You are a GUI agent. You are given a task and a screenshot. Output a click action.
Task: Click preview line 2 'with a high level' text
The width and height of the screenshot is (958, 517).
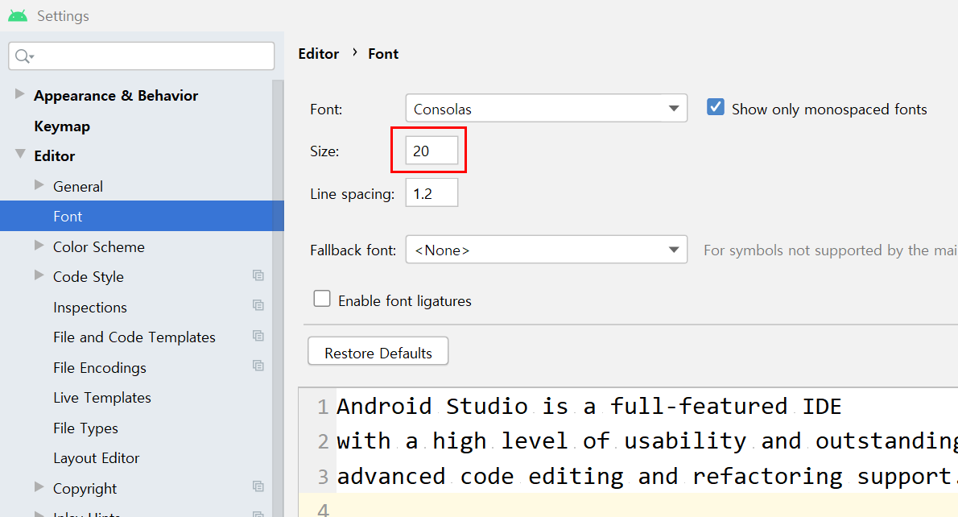coord(452,441)
